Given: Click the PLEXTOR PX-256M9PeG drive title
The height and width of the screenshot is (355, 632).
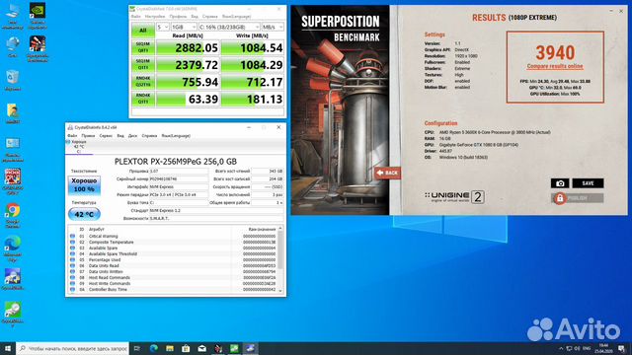Looking at the screenshot, I should (x=176, y=162).
